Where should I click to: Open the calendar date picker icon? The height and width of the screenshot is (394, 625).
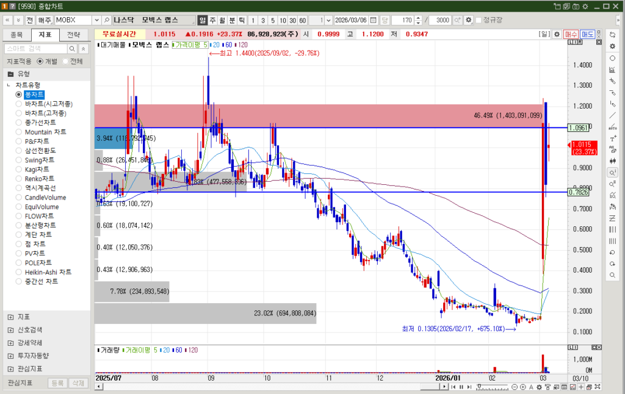click(x=385, y=20)
